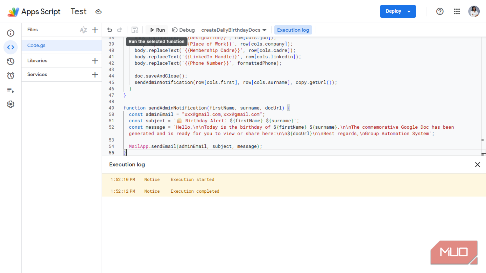Click the cloud save status icon
The width and height of the screenshot is (486, 273).
[x=98, y=11]
